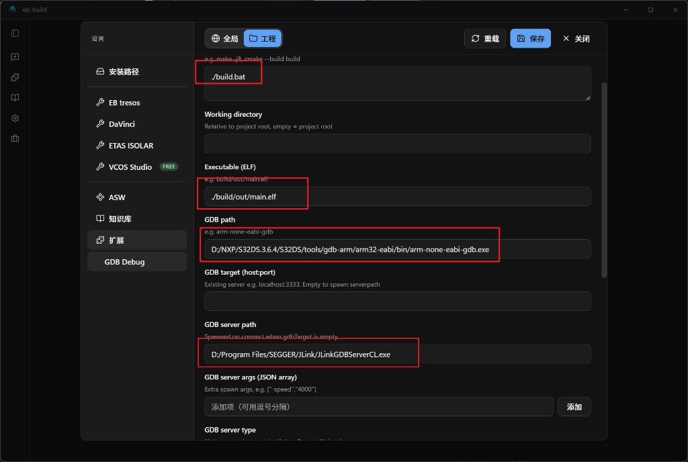This screenshot has width=688, height=462.
Task: Click the build command field containing ./build.bat
Action: 398,83
